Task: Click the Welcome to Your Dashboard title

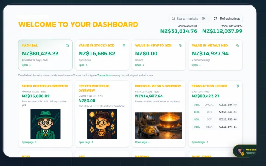Action: pyautogui.click(x=78, y=25)
